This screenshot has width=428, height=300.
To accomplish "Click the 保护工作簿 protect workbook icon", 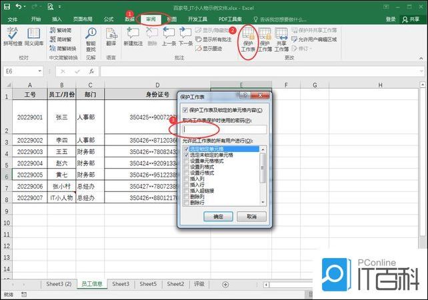I will pos(265,39).
